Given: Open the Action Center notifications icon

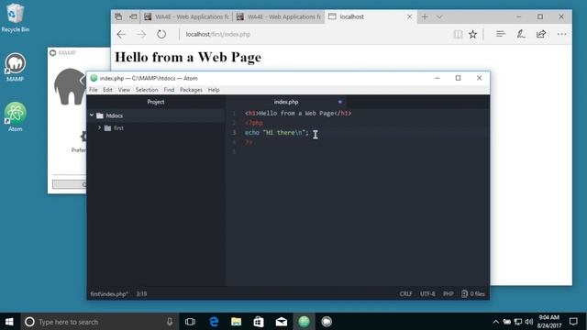Looking at the screenshot, I should tap(573, 322).
